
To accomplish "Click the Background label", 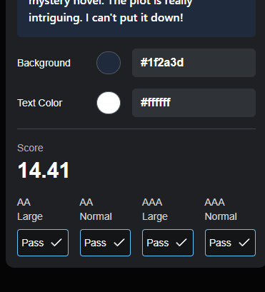I will pos(44,63).
